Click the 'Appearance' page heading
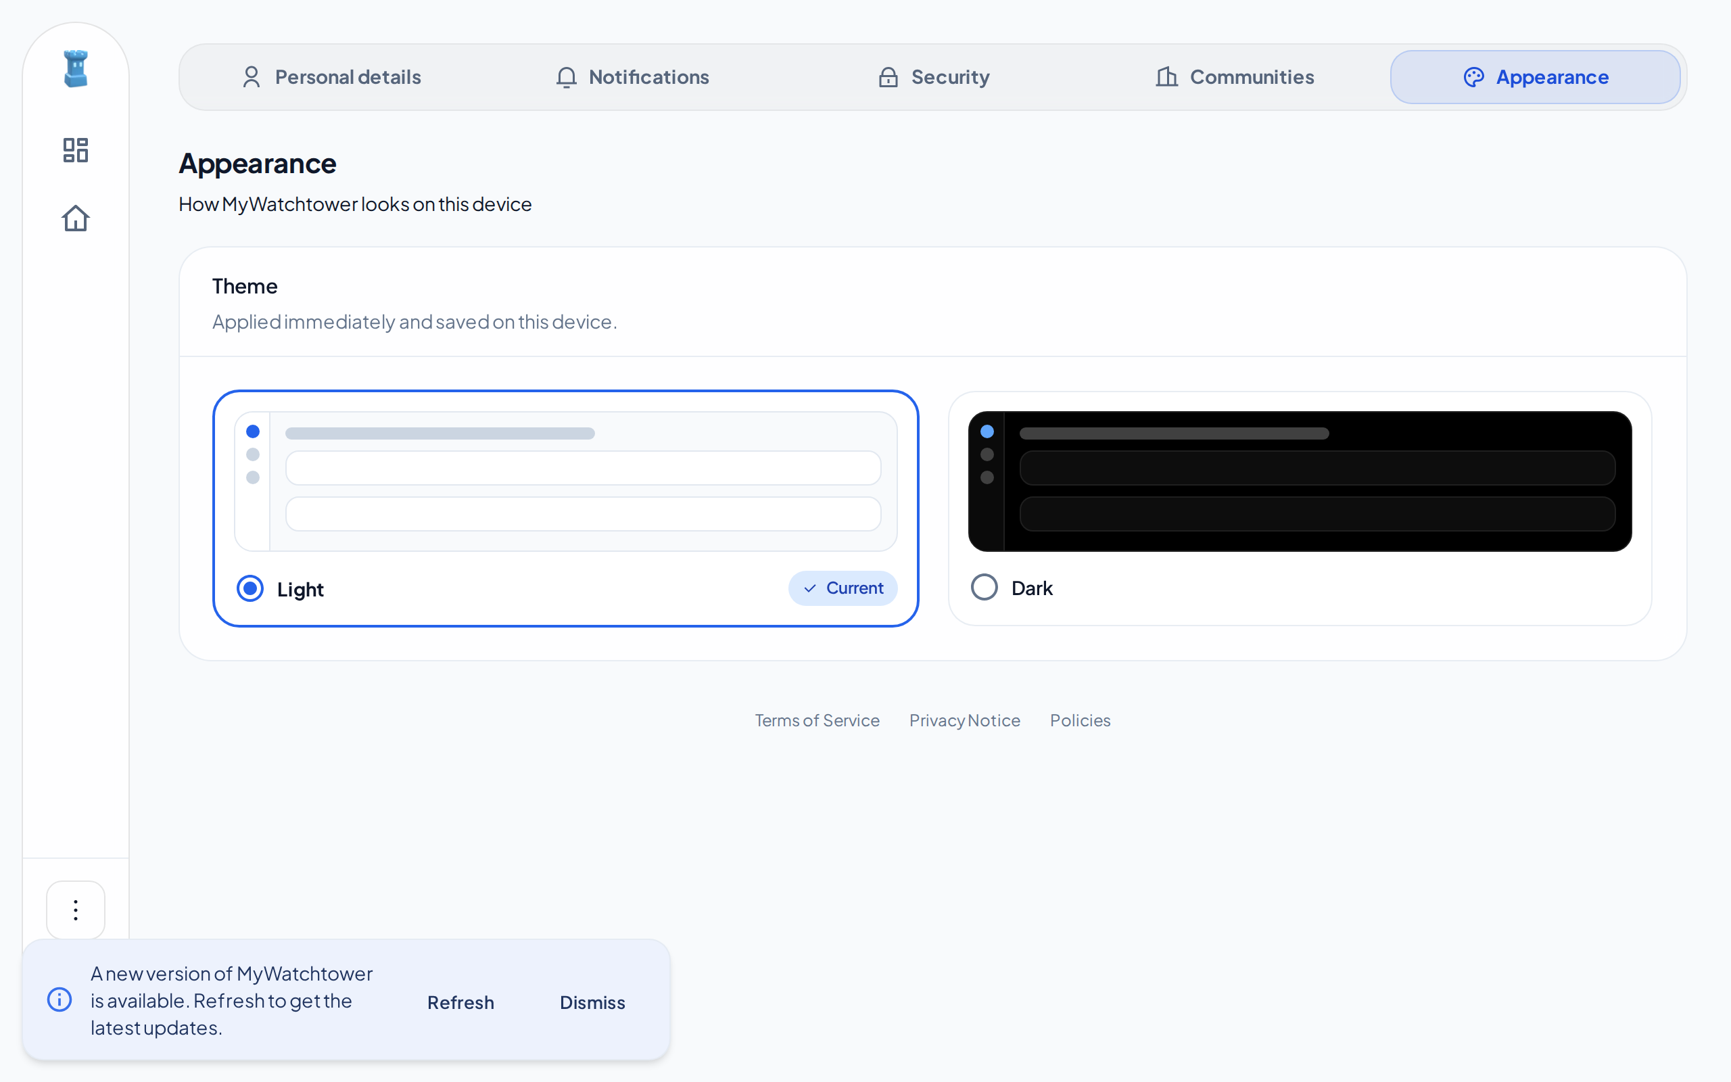The width and height of the screenshot is (1731, 1082). (x=258, y=164)
